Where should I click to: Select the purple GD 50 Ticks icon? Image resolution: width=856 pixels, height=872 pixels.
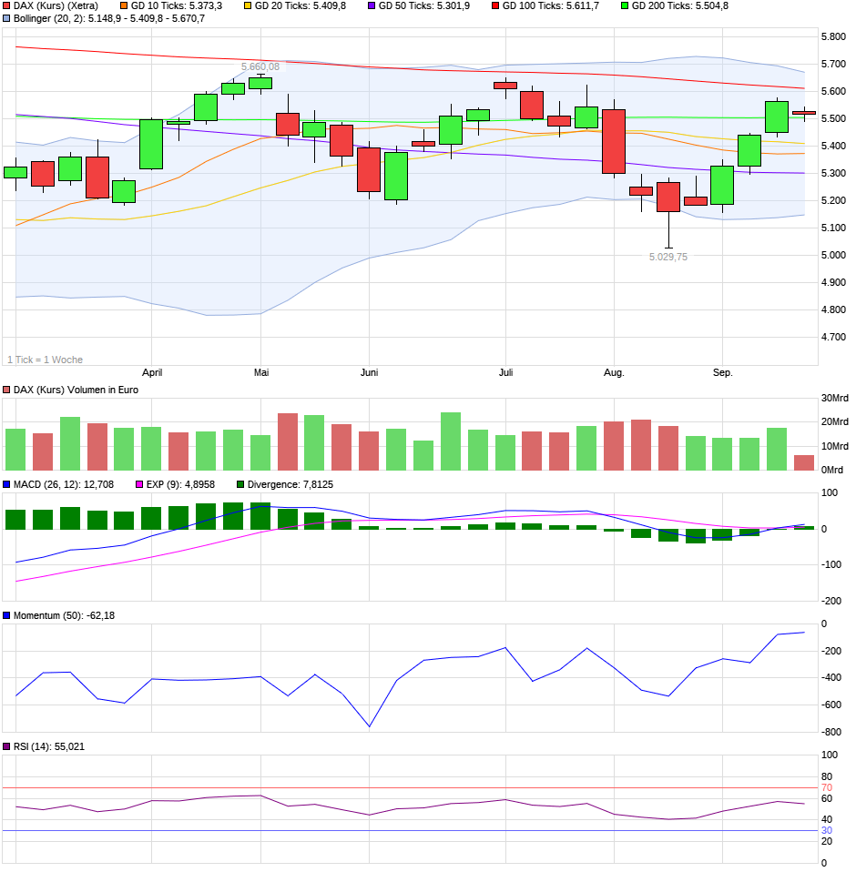pyautogui.click(x=373, y=7)
